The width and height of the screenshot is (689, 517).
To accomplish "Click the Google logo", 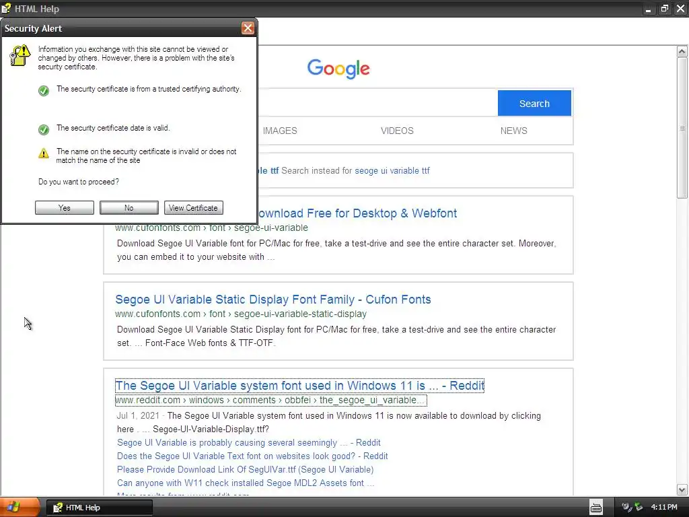I will click(338, 69).
